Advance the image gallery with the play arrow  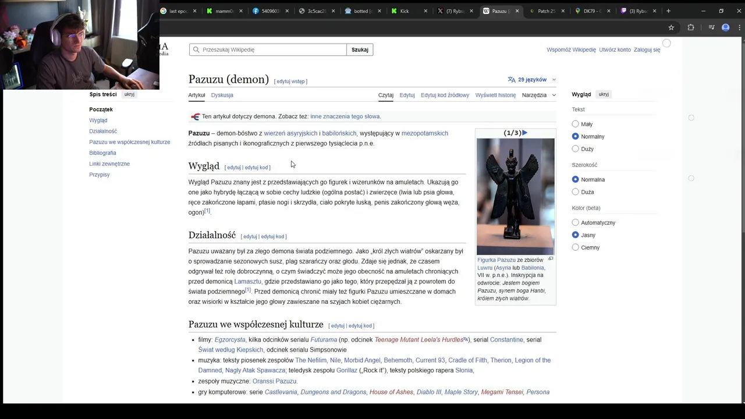tap(524, 133)
